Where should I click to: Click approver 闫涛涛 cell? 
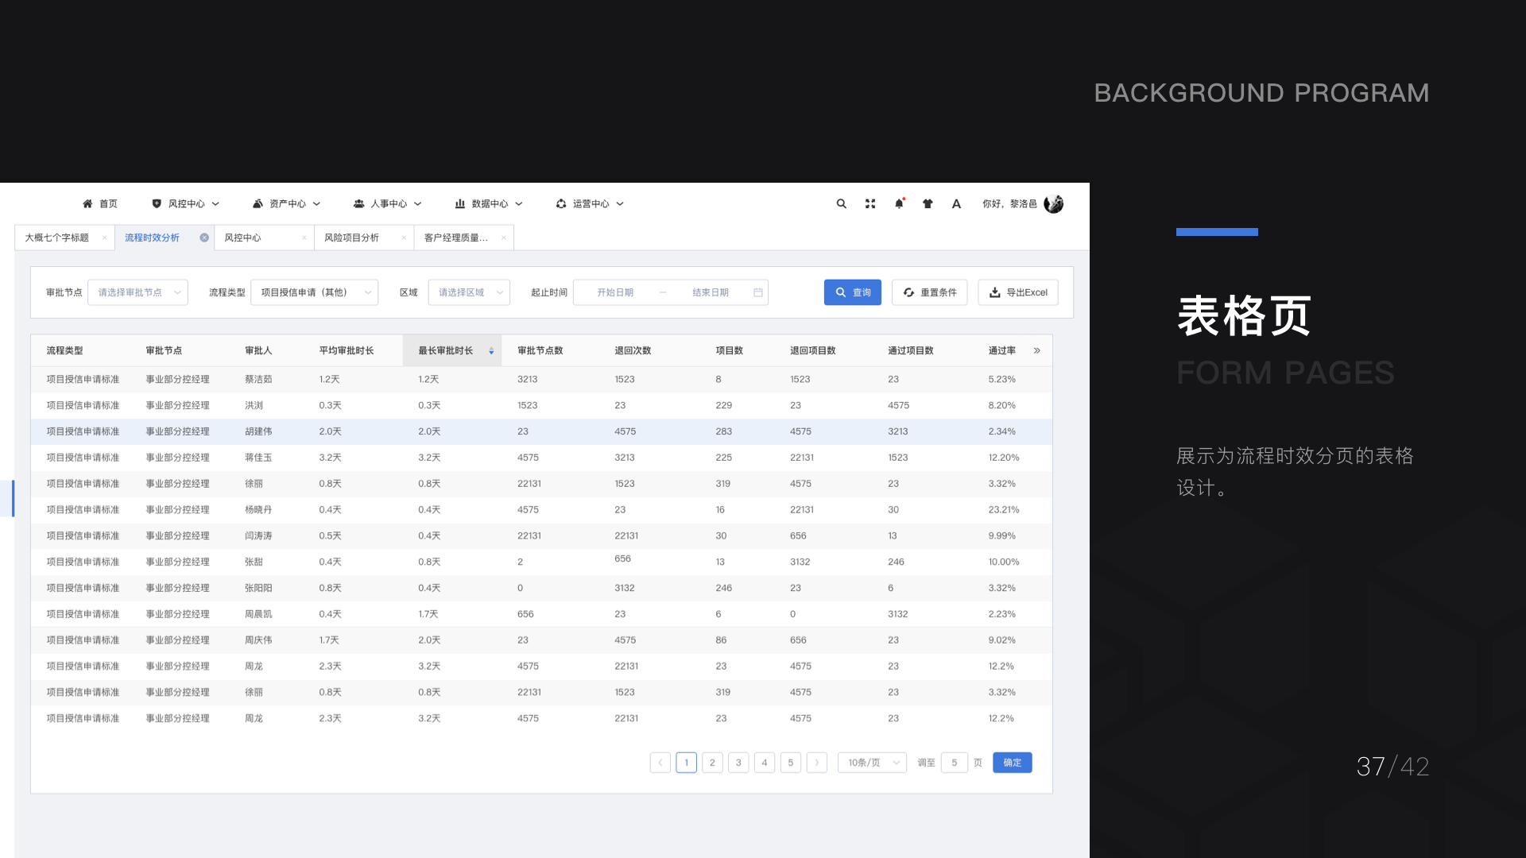pyautogui.click(x=258, y=535)
